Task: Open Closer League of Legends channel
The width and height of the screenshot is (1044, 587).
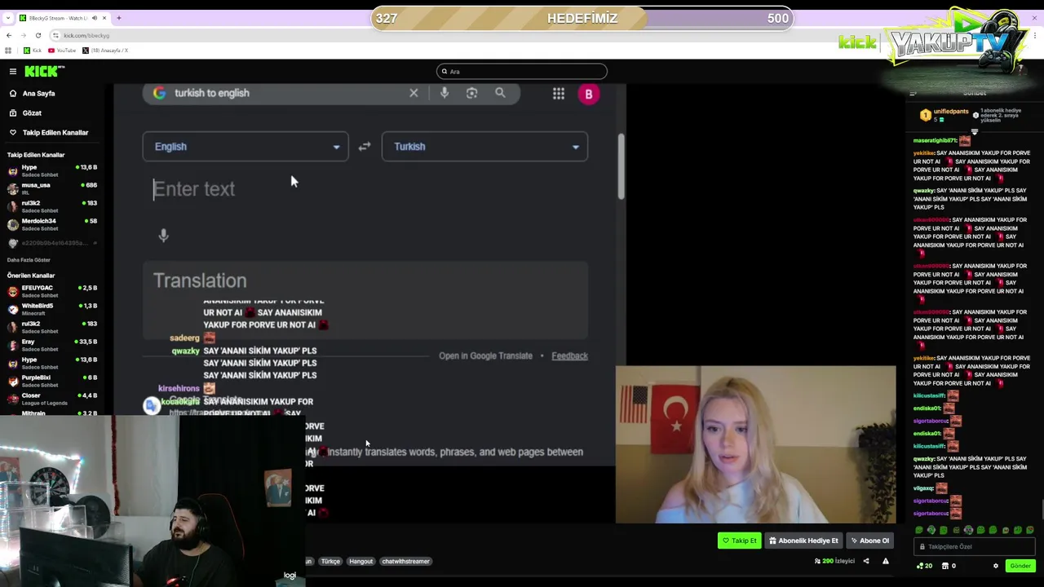Action: 52,399
